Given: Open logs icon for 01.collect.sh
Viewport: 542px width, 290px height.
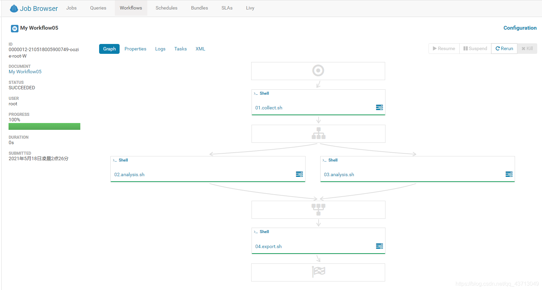Looking at the screenshot, I should pyautogui.click(x=379, y=107).
